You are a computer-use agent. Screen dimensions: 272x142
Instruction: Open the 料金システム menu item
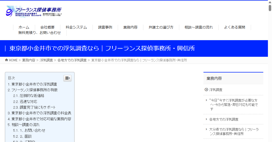(76, 27)
